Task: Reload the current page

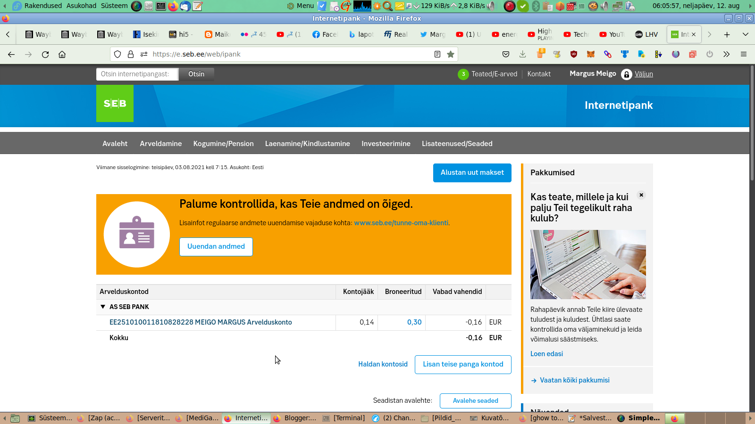Action: 45,54
